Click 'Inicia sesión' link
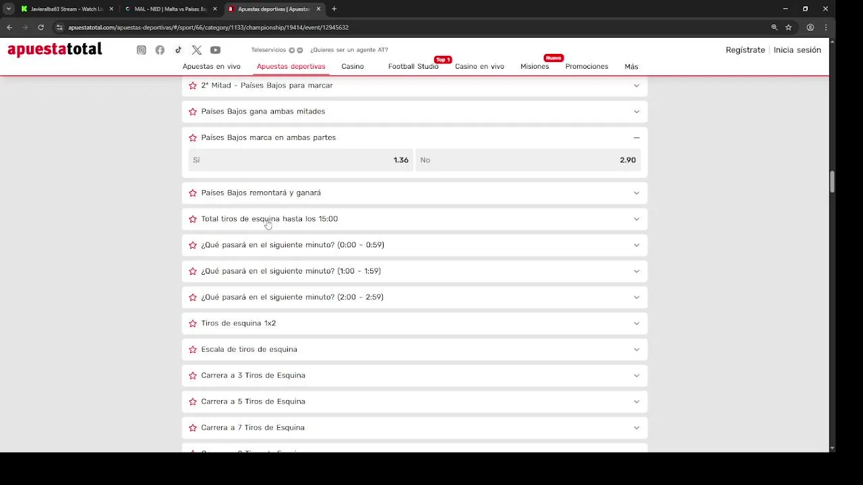The height and width of the screenshot is (485, 863). (797, 50)
